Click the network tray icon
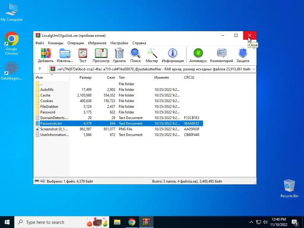Screen dimensions: 304x228 coord(259,222)
